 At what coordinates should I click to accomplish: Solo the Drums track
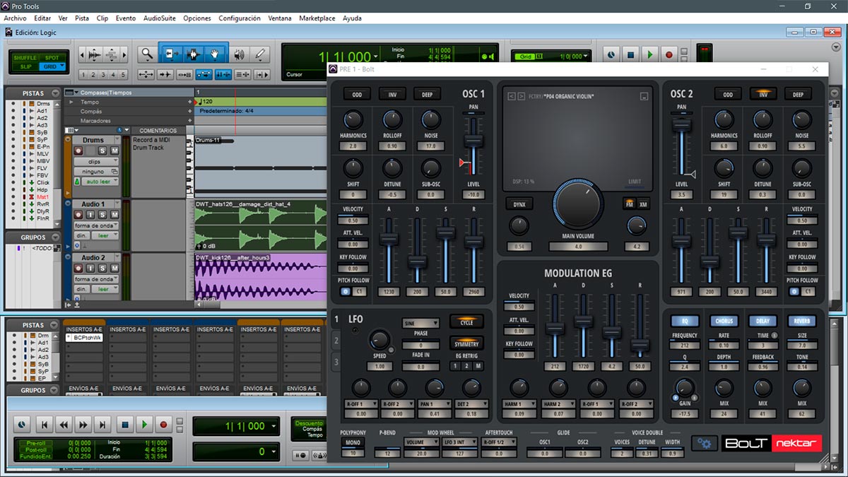coord(102,151)
